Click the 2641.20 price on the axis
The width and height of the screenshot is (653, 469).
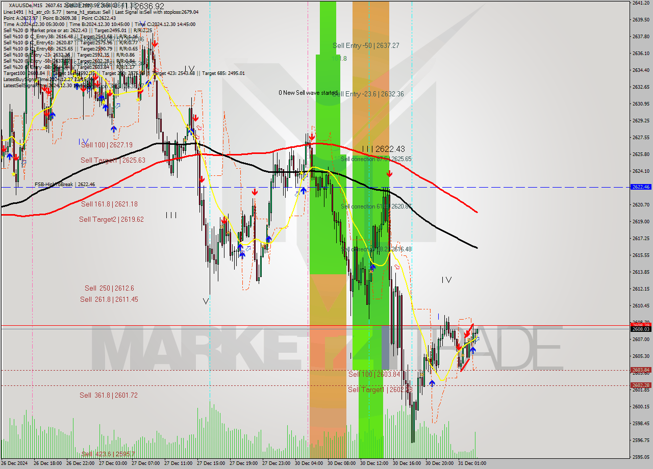pyautogui.click(x=640, y=3)
